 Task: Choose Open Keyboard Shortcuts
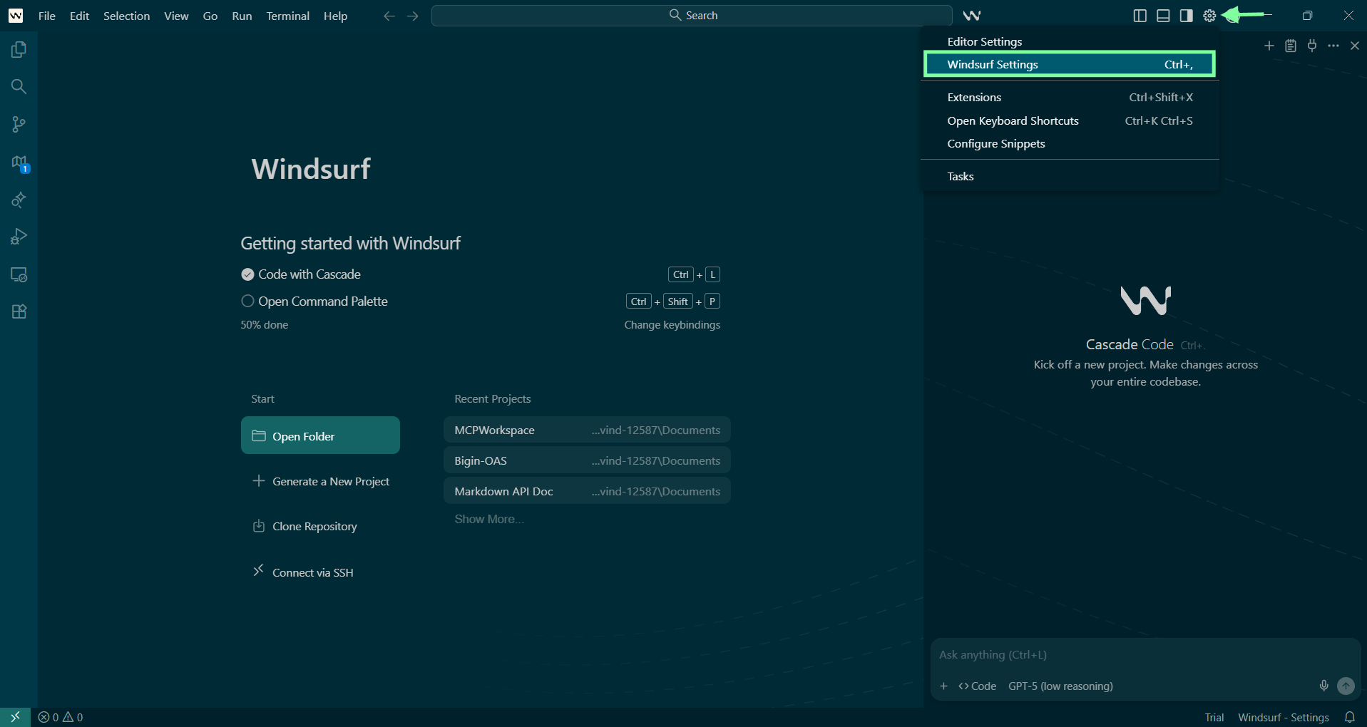pos(1070,120)
